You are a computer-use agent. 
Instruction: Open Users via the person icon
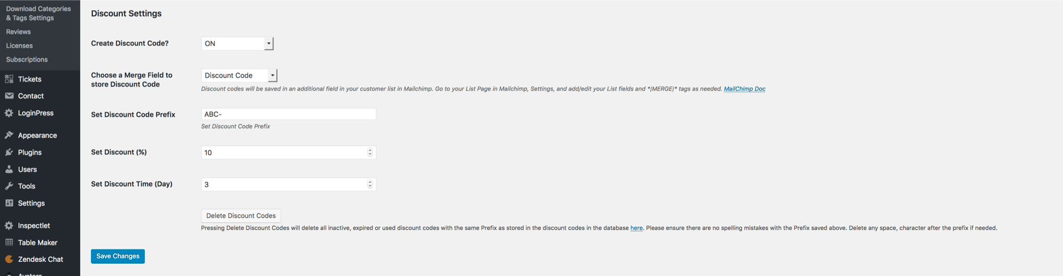point(9,169)
